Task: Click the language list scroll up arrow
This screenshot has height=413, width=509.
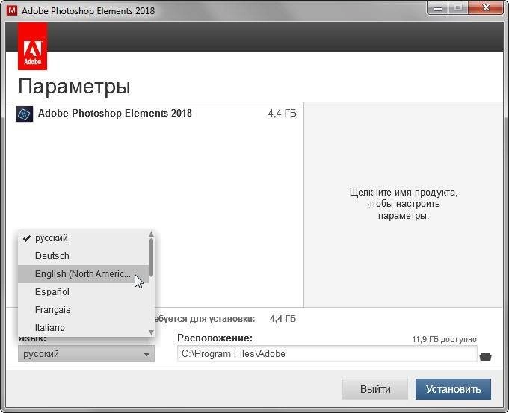Action: click(151, 234)
